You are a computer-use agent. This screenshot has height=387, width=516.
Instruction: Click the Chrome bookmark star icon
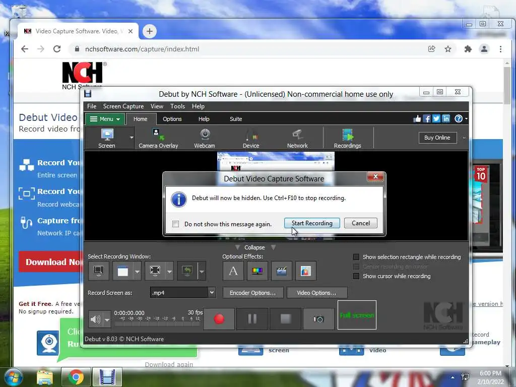(x=448, y=49)
